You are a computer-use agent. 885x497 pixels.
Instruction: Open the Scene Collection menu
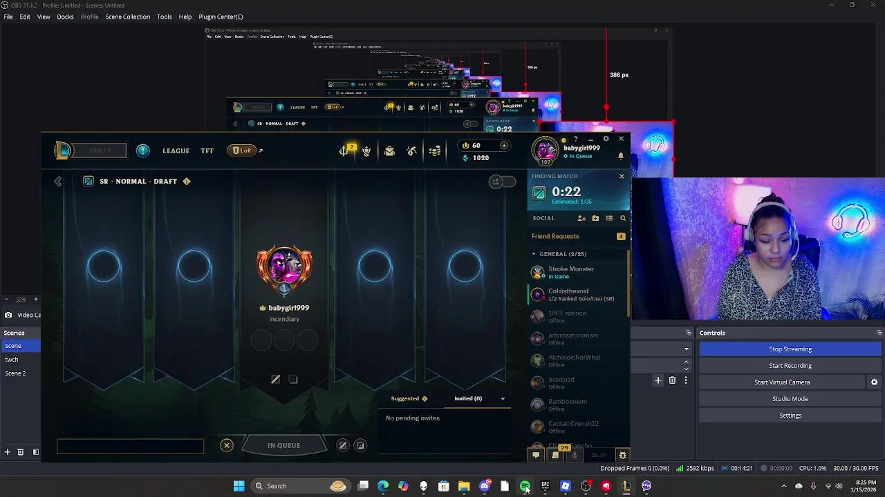(x=127, y=17)
